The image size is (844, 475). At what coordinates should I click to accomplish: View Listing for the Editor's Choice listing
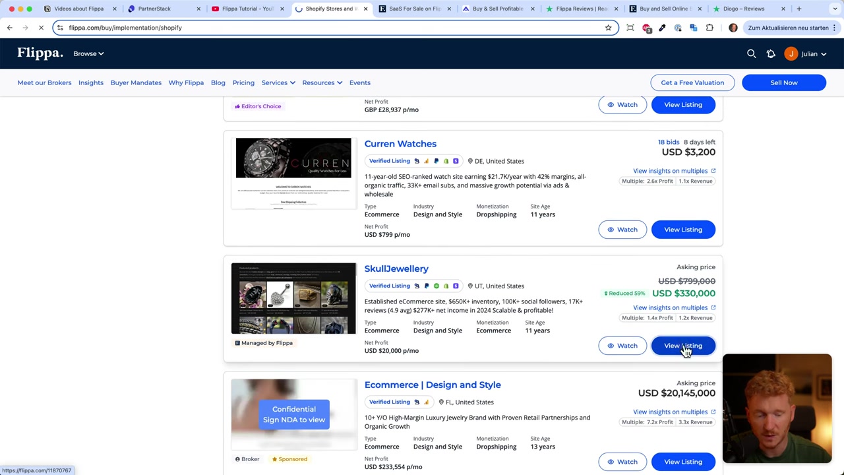[683, 104]
